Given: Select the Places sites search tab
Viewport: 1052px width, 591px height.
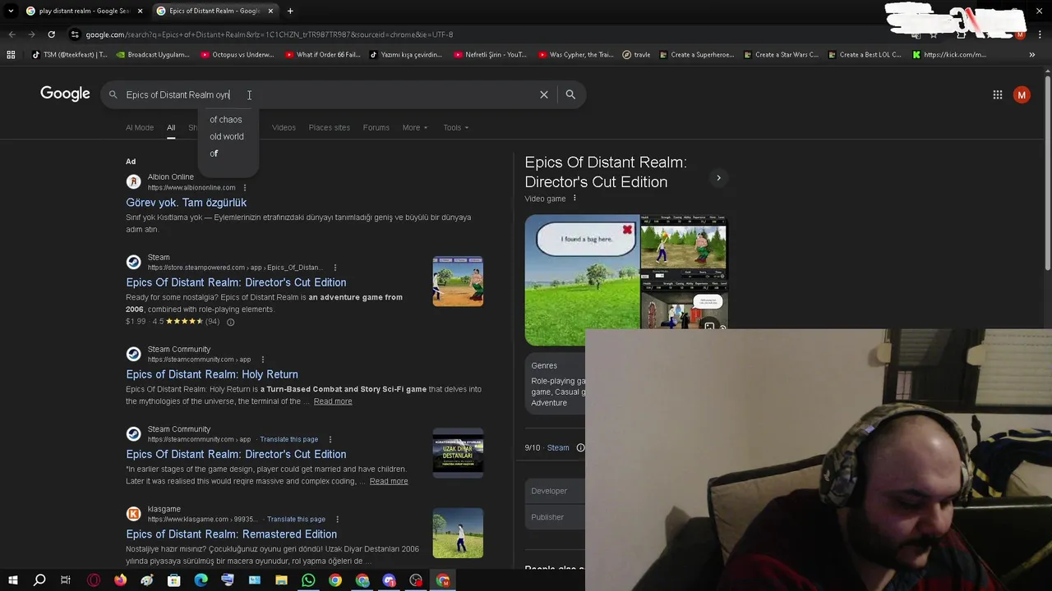Looking at the screenshot, I should click(x=329, y=127).
